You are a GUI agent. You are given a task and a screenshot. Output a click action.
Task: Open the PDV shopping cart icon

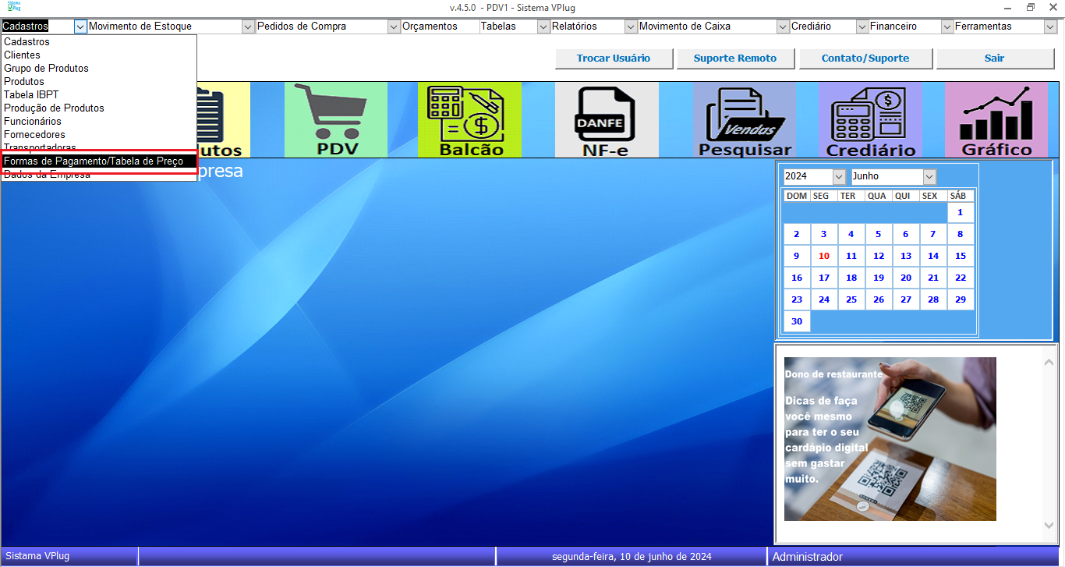click(335, 119)
